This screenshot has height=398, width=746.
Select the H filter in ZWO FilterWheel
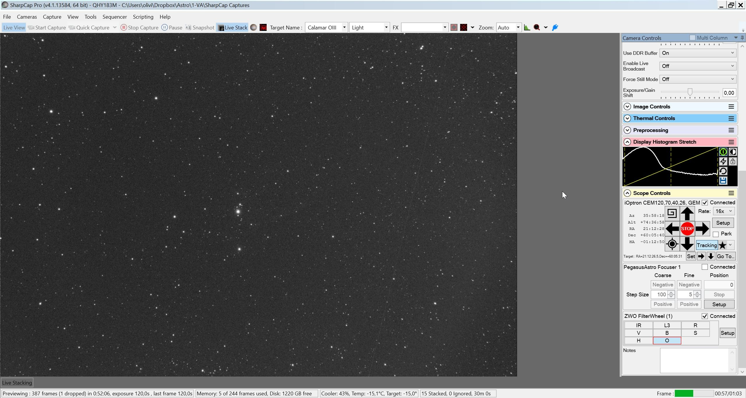[638, 341]
